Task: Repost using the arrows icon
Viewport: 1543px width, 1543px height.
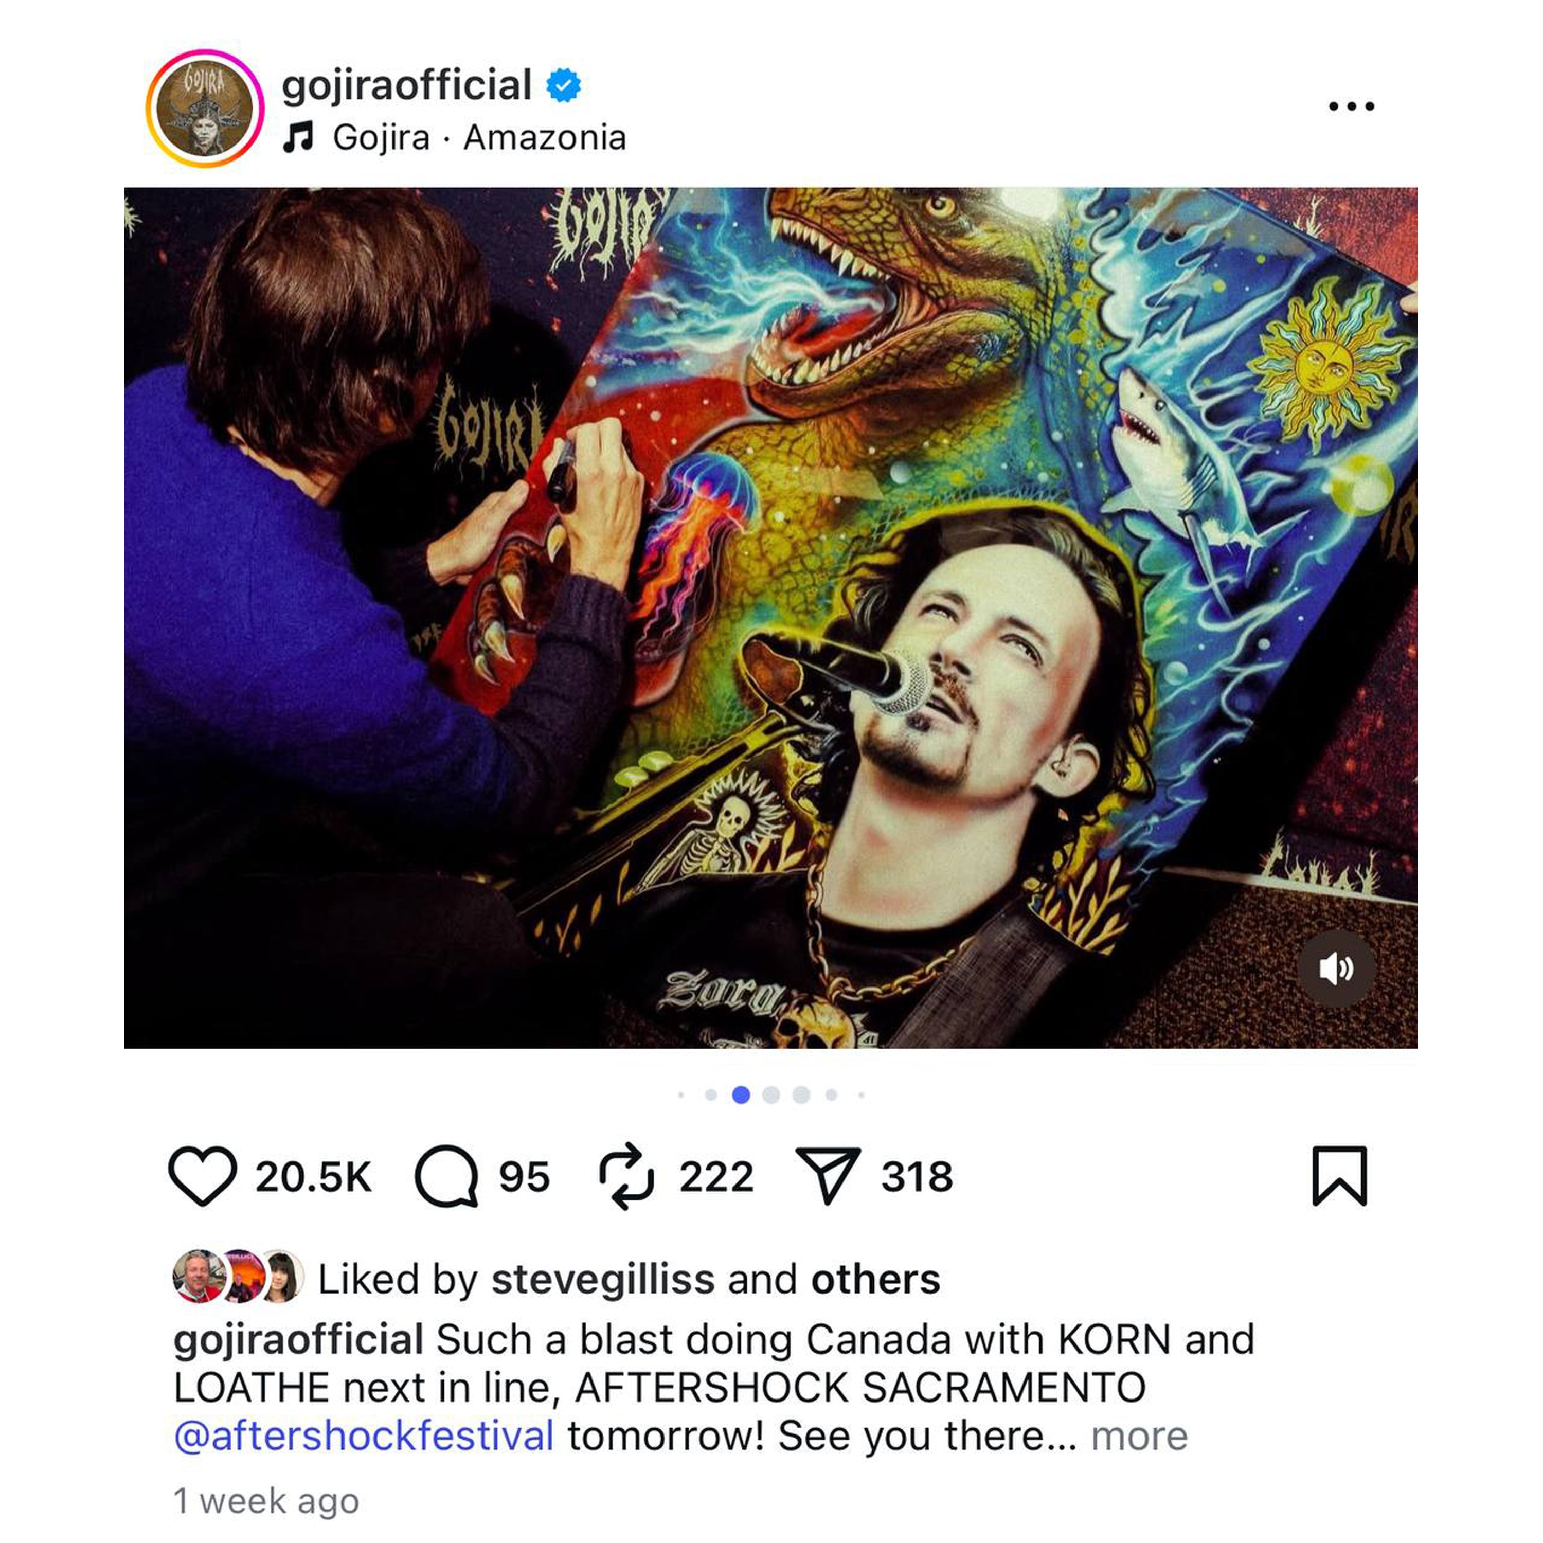Action: pos(627,1176)
